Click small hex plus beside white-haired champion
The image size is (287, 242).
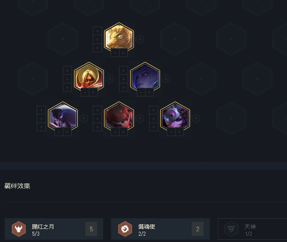pos(166,79)
